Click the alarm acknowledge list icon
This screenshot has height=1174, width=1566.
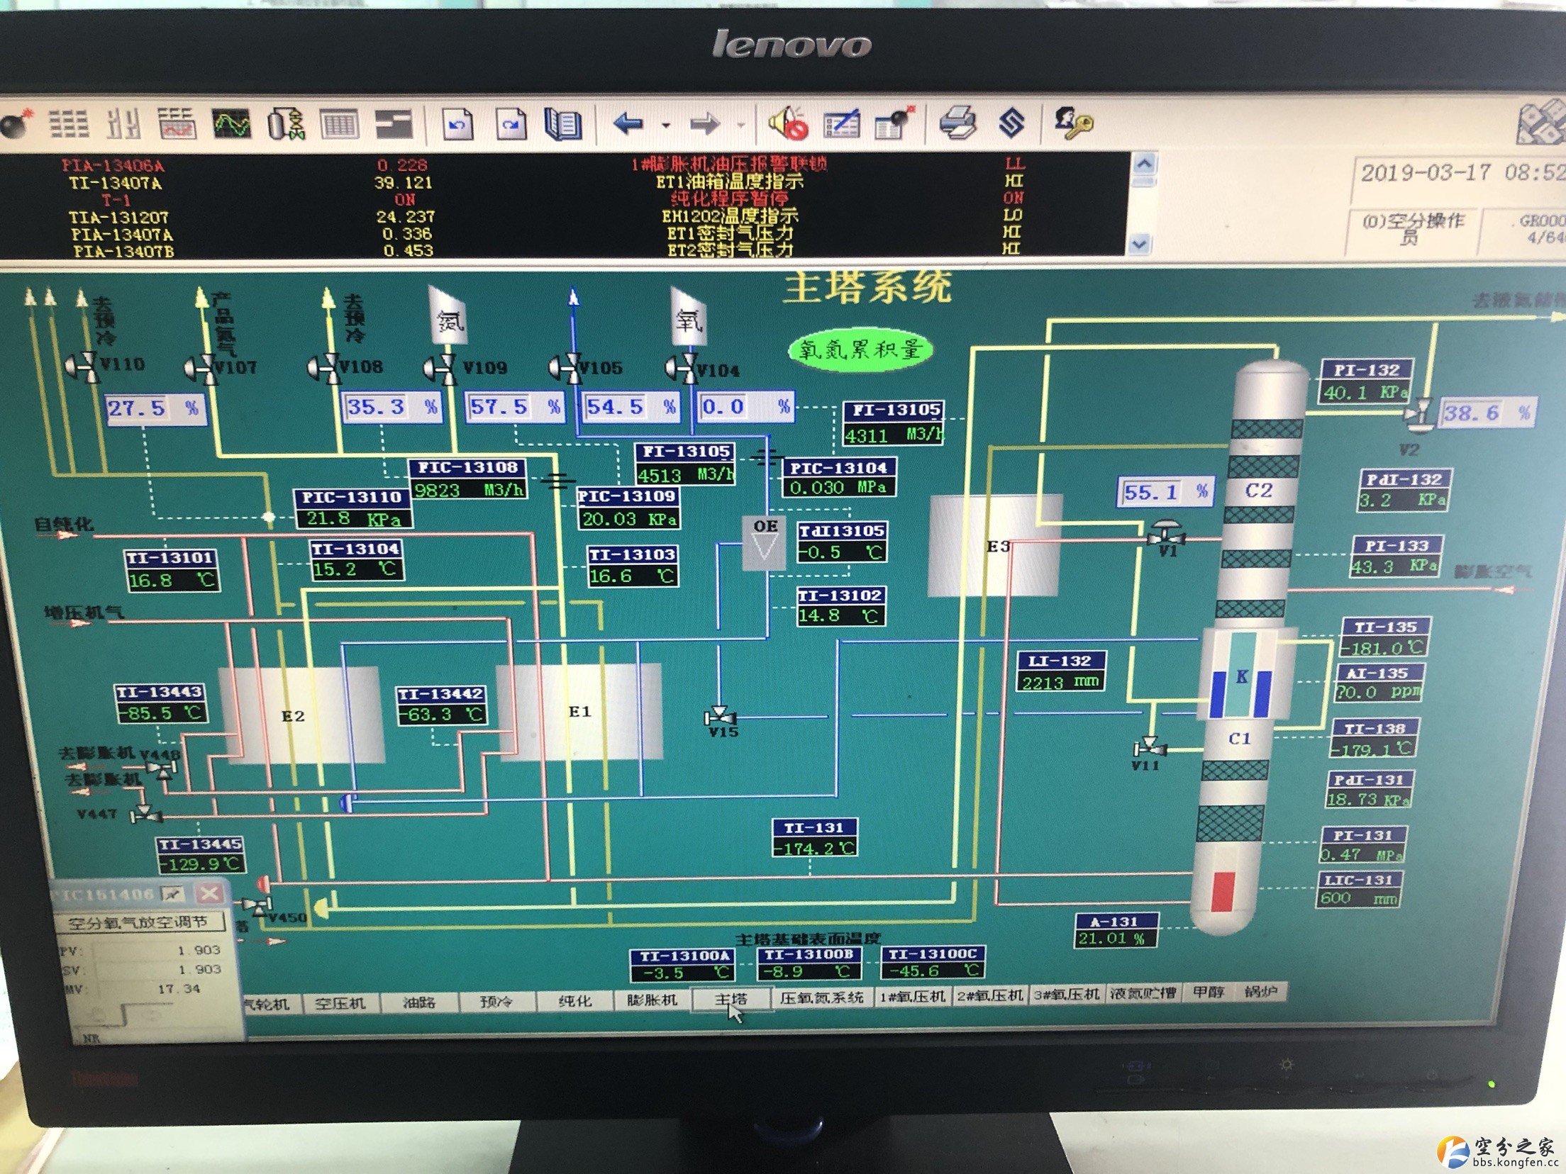click(842, 124)
